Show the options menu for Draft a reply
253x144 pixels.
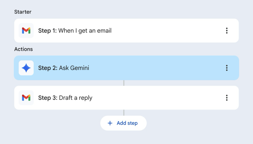pyautogui.click(x=227, y=98)
